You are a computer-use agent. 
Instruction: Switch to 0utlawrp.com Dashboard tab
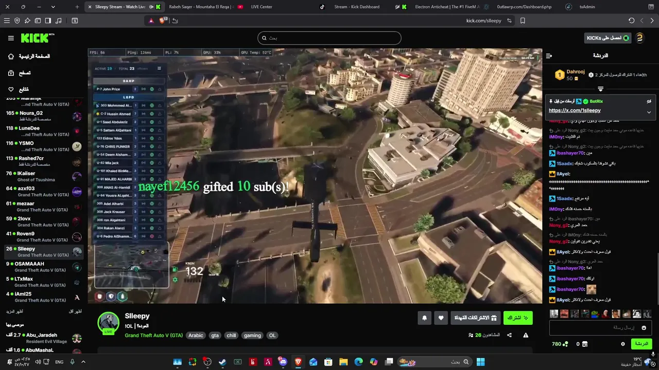click(524, 7)
